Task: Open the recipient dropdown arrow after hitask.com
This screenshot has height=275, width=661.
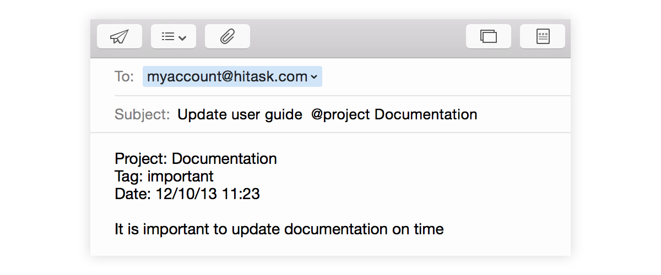Action: (314, 77)
